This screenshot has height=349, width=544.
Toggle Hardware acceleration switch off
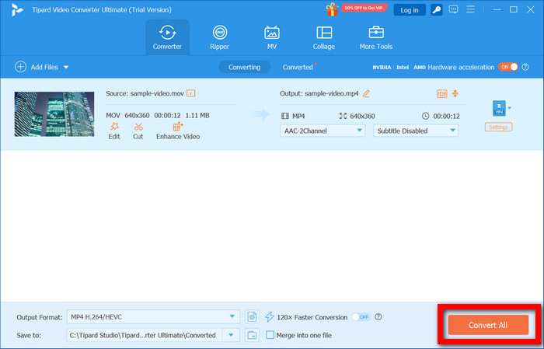[507, 68]
